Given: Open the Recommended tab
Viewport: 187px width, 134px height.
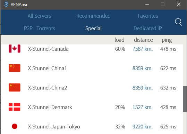Looking at the screenshot, I should click(93, 16).
